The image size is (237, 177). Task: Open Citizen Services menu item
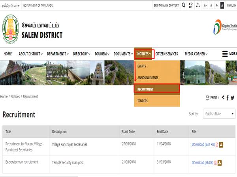(167, 54)
